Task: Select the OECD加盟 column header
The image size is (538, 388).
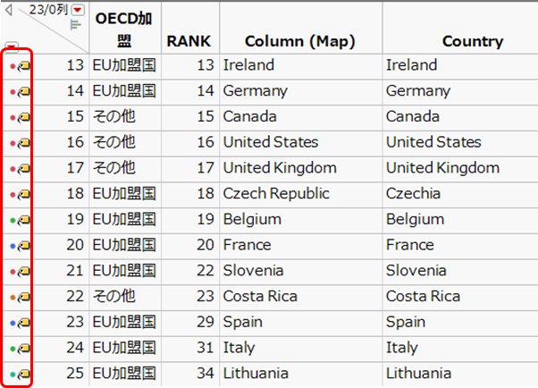Action: click(125, 30)
